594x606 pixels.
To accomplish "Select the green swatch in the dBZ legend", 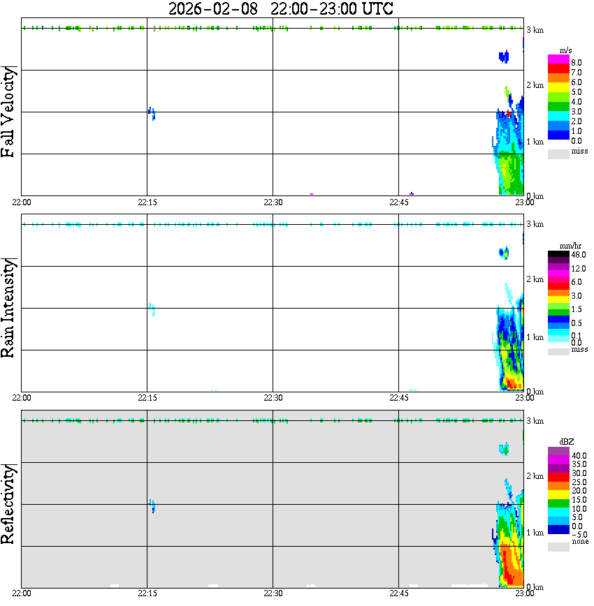I will point(558,503).
